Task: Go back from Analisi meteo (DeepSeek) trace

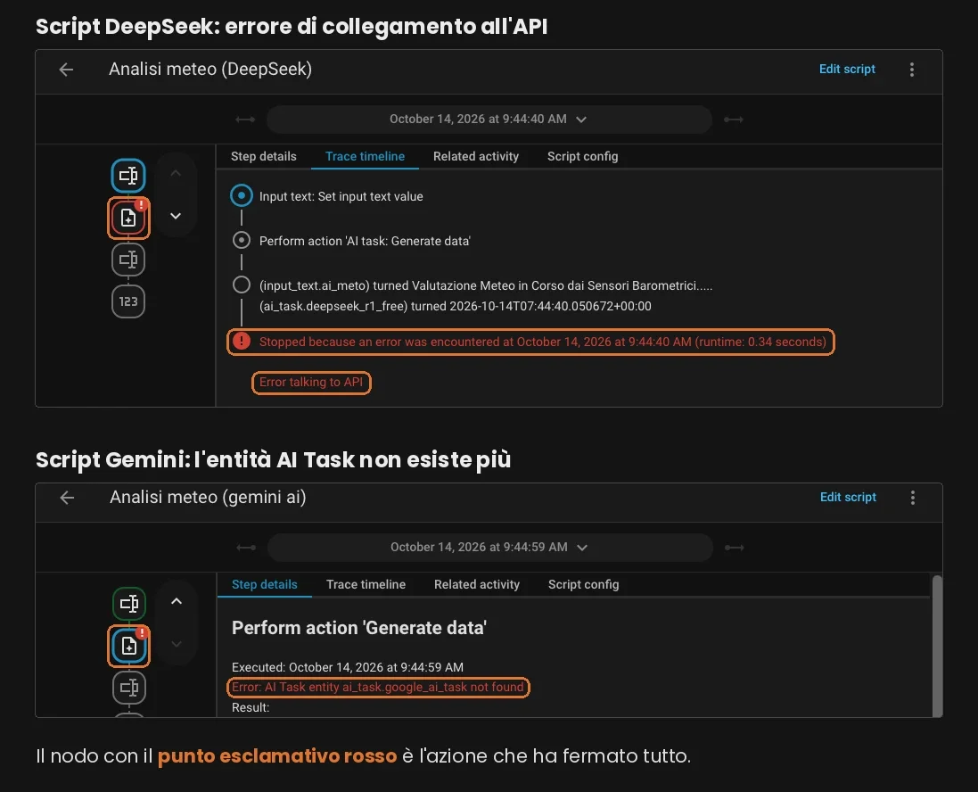Action: pyautogui.click(x=66, y=70)
